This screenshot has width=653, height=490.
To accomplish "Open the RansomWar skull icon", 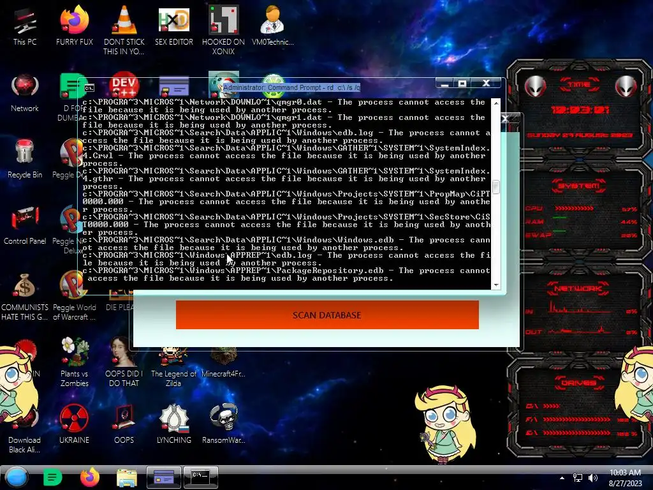I will coord(224,424).
